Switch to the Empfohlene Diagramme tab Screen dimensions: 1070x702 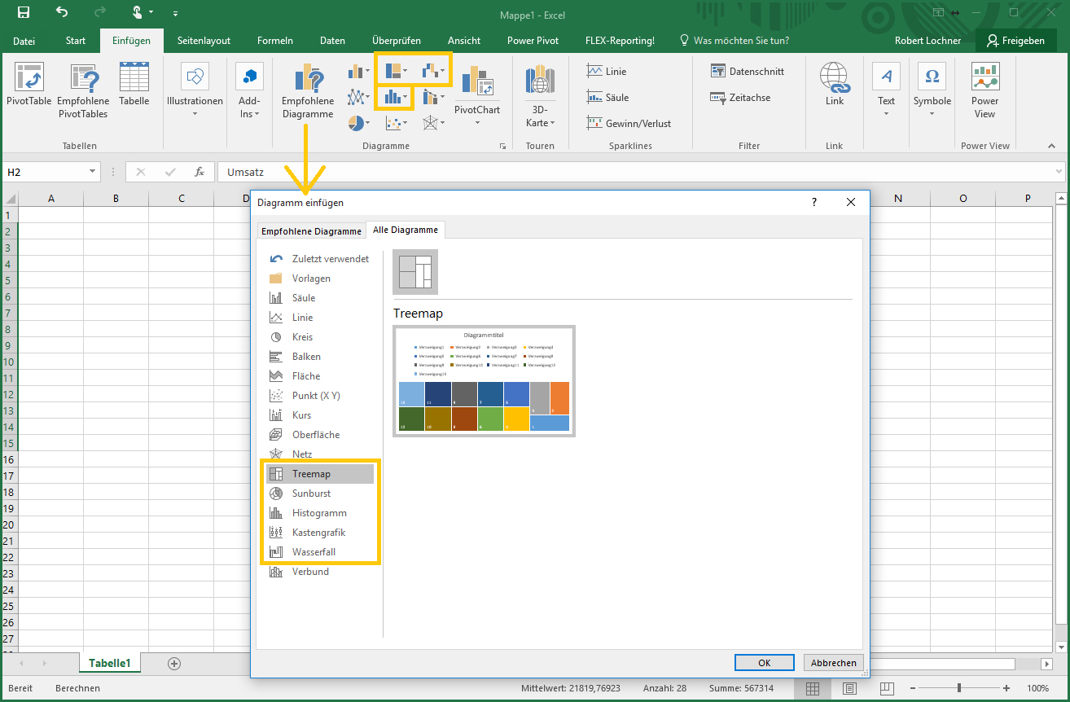(311, 231)
